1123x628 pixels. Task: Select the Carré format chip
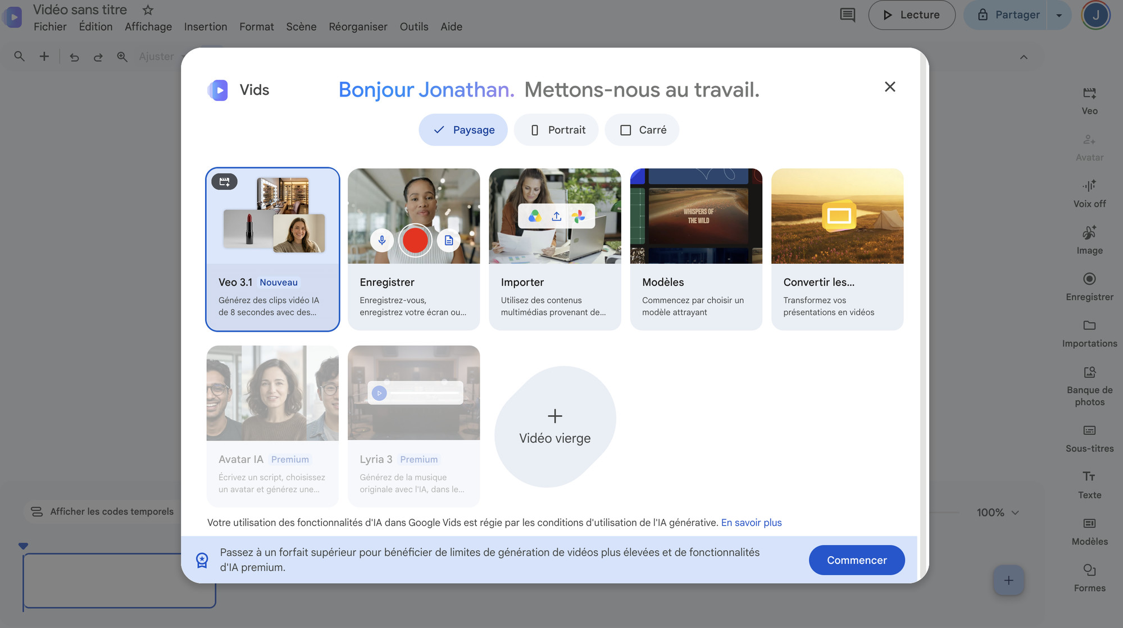click(x=642, y=130)
